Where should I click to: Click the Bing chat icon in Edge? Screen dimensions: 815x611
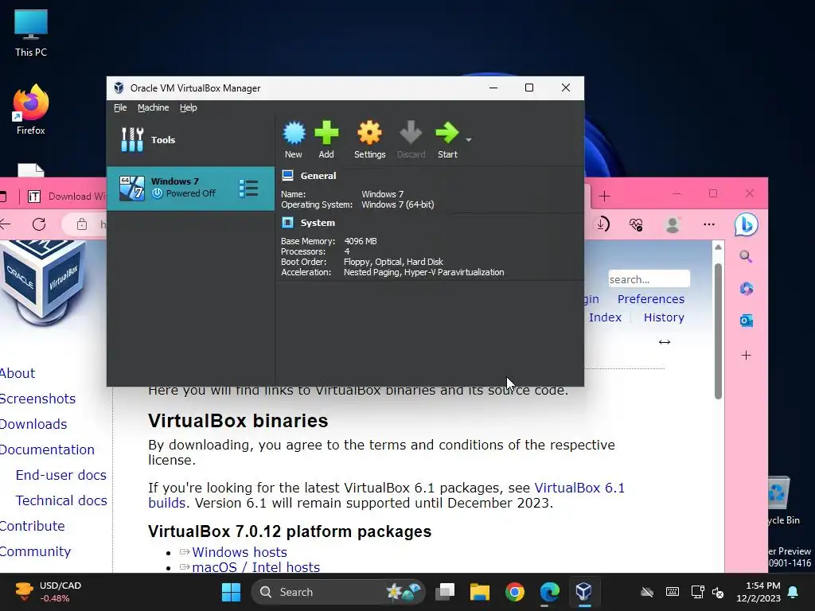coord(747,224)
